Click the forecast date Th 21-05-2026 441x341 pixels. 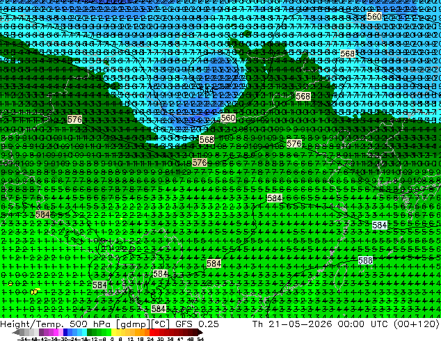pos(293,324)
